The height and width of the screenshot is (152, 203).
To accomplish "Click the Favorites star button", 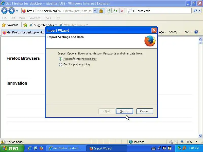I will click(x=10, y=25).
